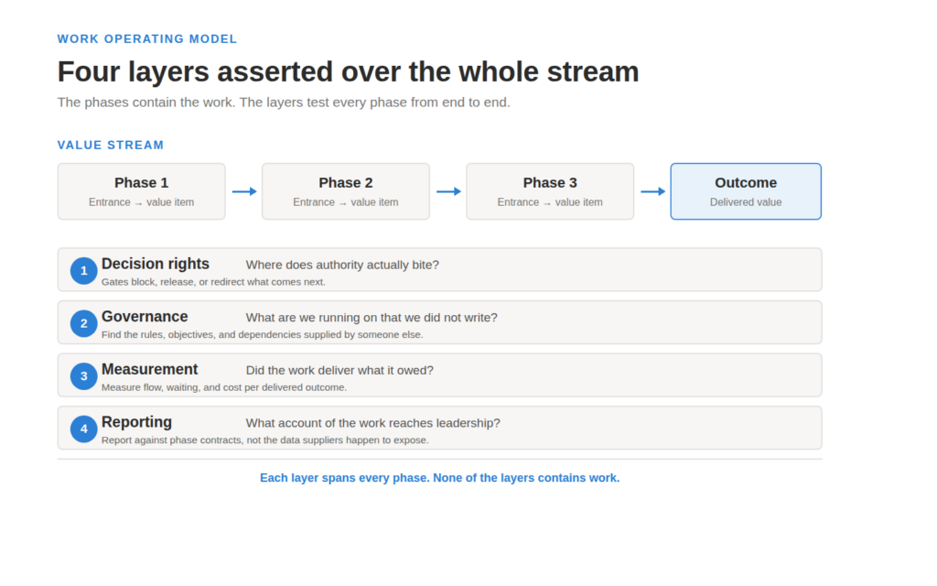
Task: Click question Did the work deliver what it owed
Action: point(339,370)
